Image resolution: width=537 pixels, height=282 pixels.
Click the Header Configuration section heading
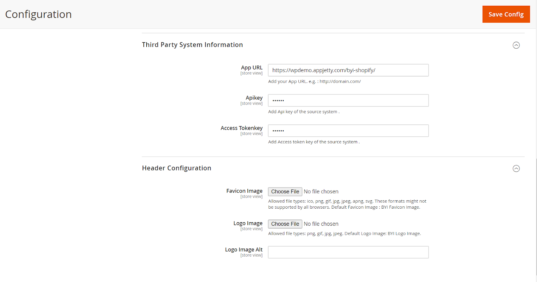[177, 168]
